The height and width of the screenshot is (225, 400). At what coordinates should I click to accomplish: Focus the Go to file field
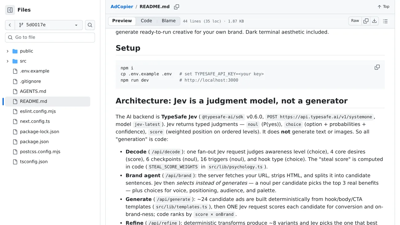50,37
